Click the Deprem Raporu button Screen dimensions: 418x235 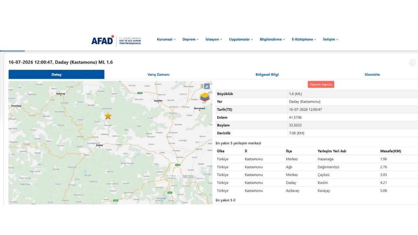tap(321, 85)
